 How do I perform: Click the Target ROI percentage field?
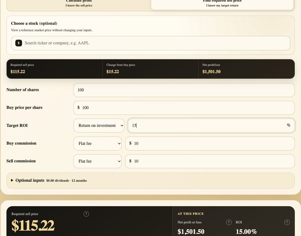pos(211,126)
